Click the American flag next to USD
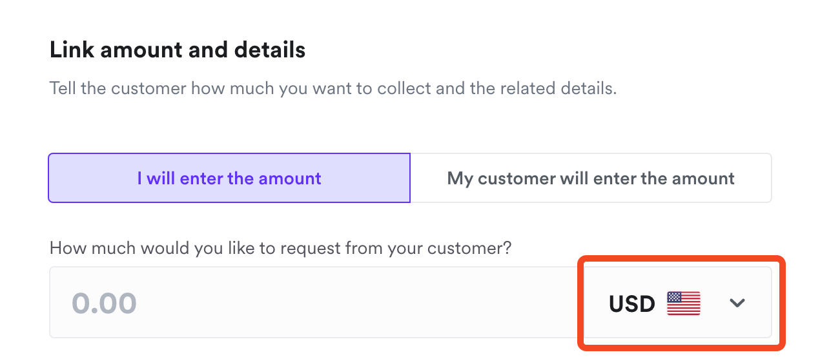The image size is (820, 357). coord(684,303)
